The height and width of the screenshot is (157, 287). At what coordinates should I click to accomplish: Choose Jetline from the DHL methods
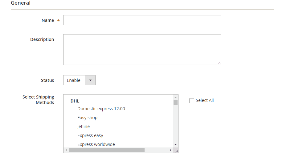tap(84, 127)
